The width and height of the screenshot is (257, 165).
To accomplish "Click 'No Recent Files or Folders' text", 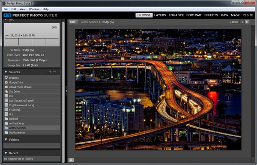I will pyautogui.click(x=18, y=159).
